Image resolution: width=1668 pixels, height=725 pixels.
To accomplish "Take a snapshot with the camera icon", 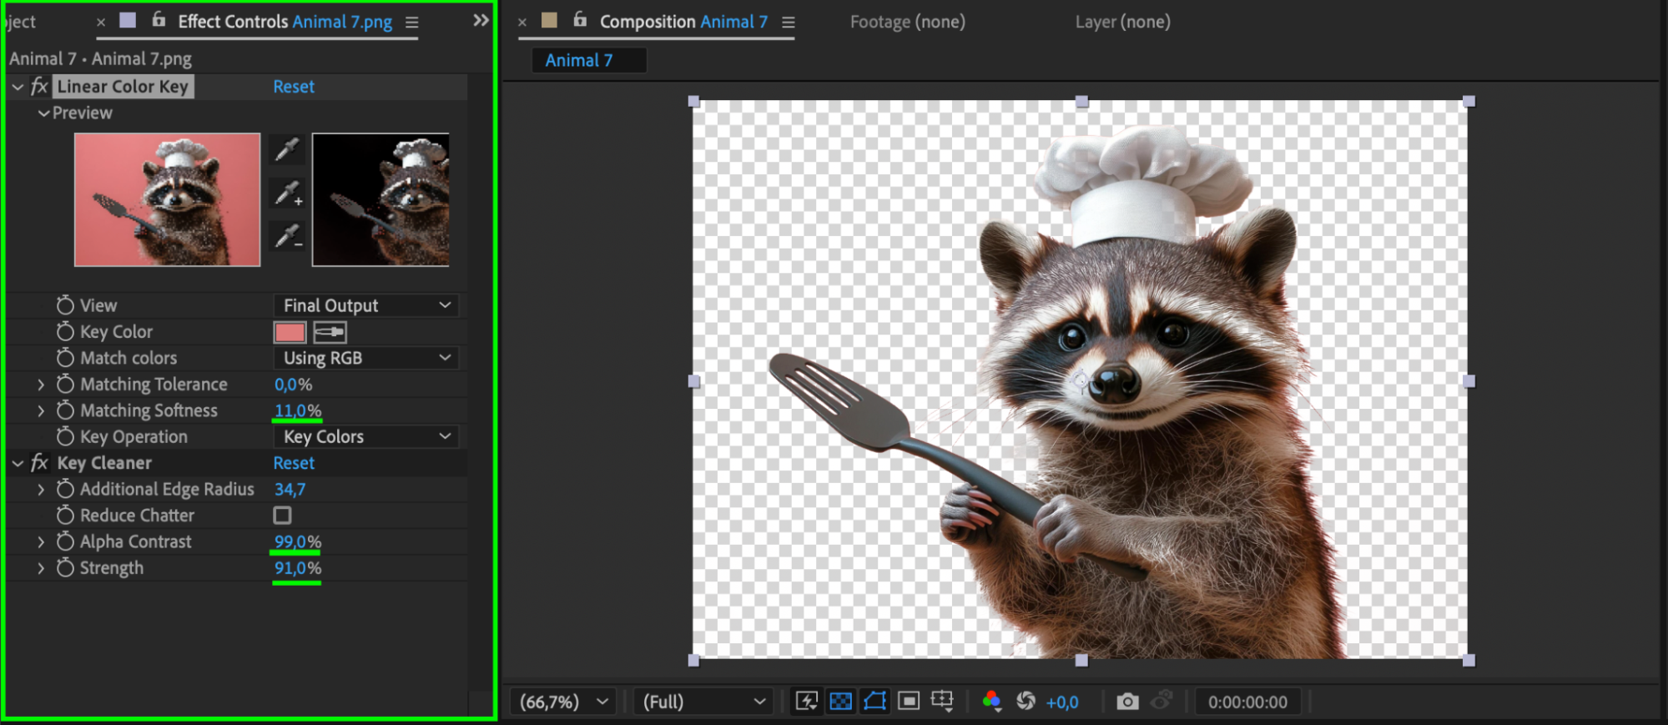I will coord(1127,702).
